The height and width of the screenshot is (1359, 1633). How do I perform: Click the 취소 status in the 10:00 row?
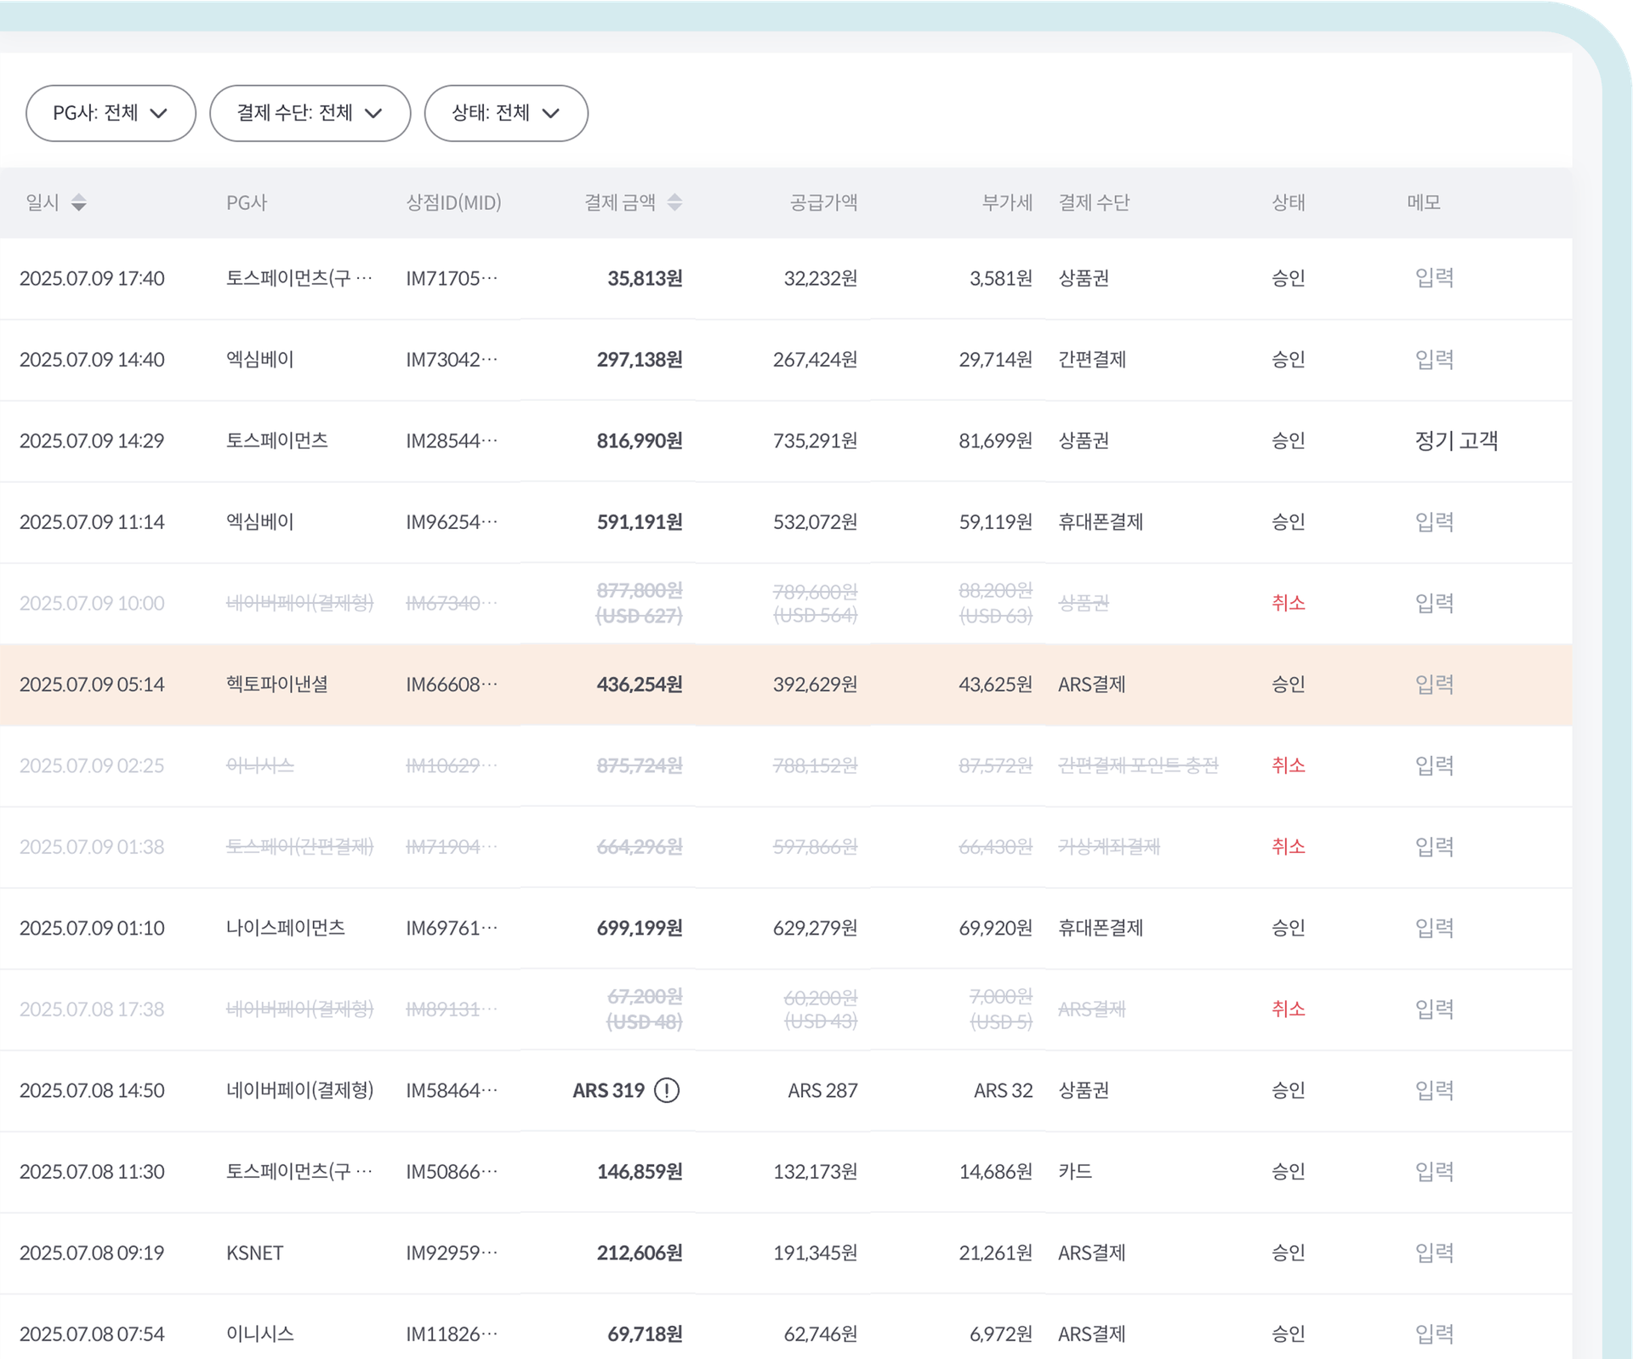coord(1288,603)
